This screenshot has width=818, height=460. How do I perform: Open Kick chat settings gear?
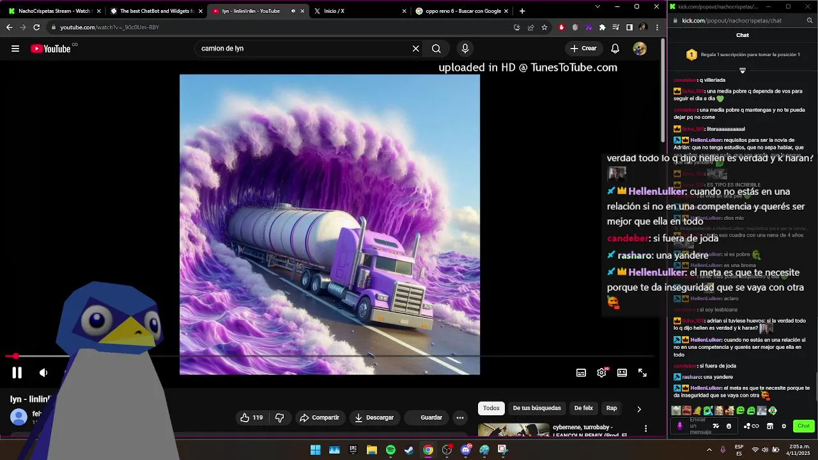click(784, 426)
